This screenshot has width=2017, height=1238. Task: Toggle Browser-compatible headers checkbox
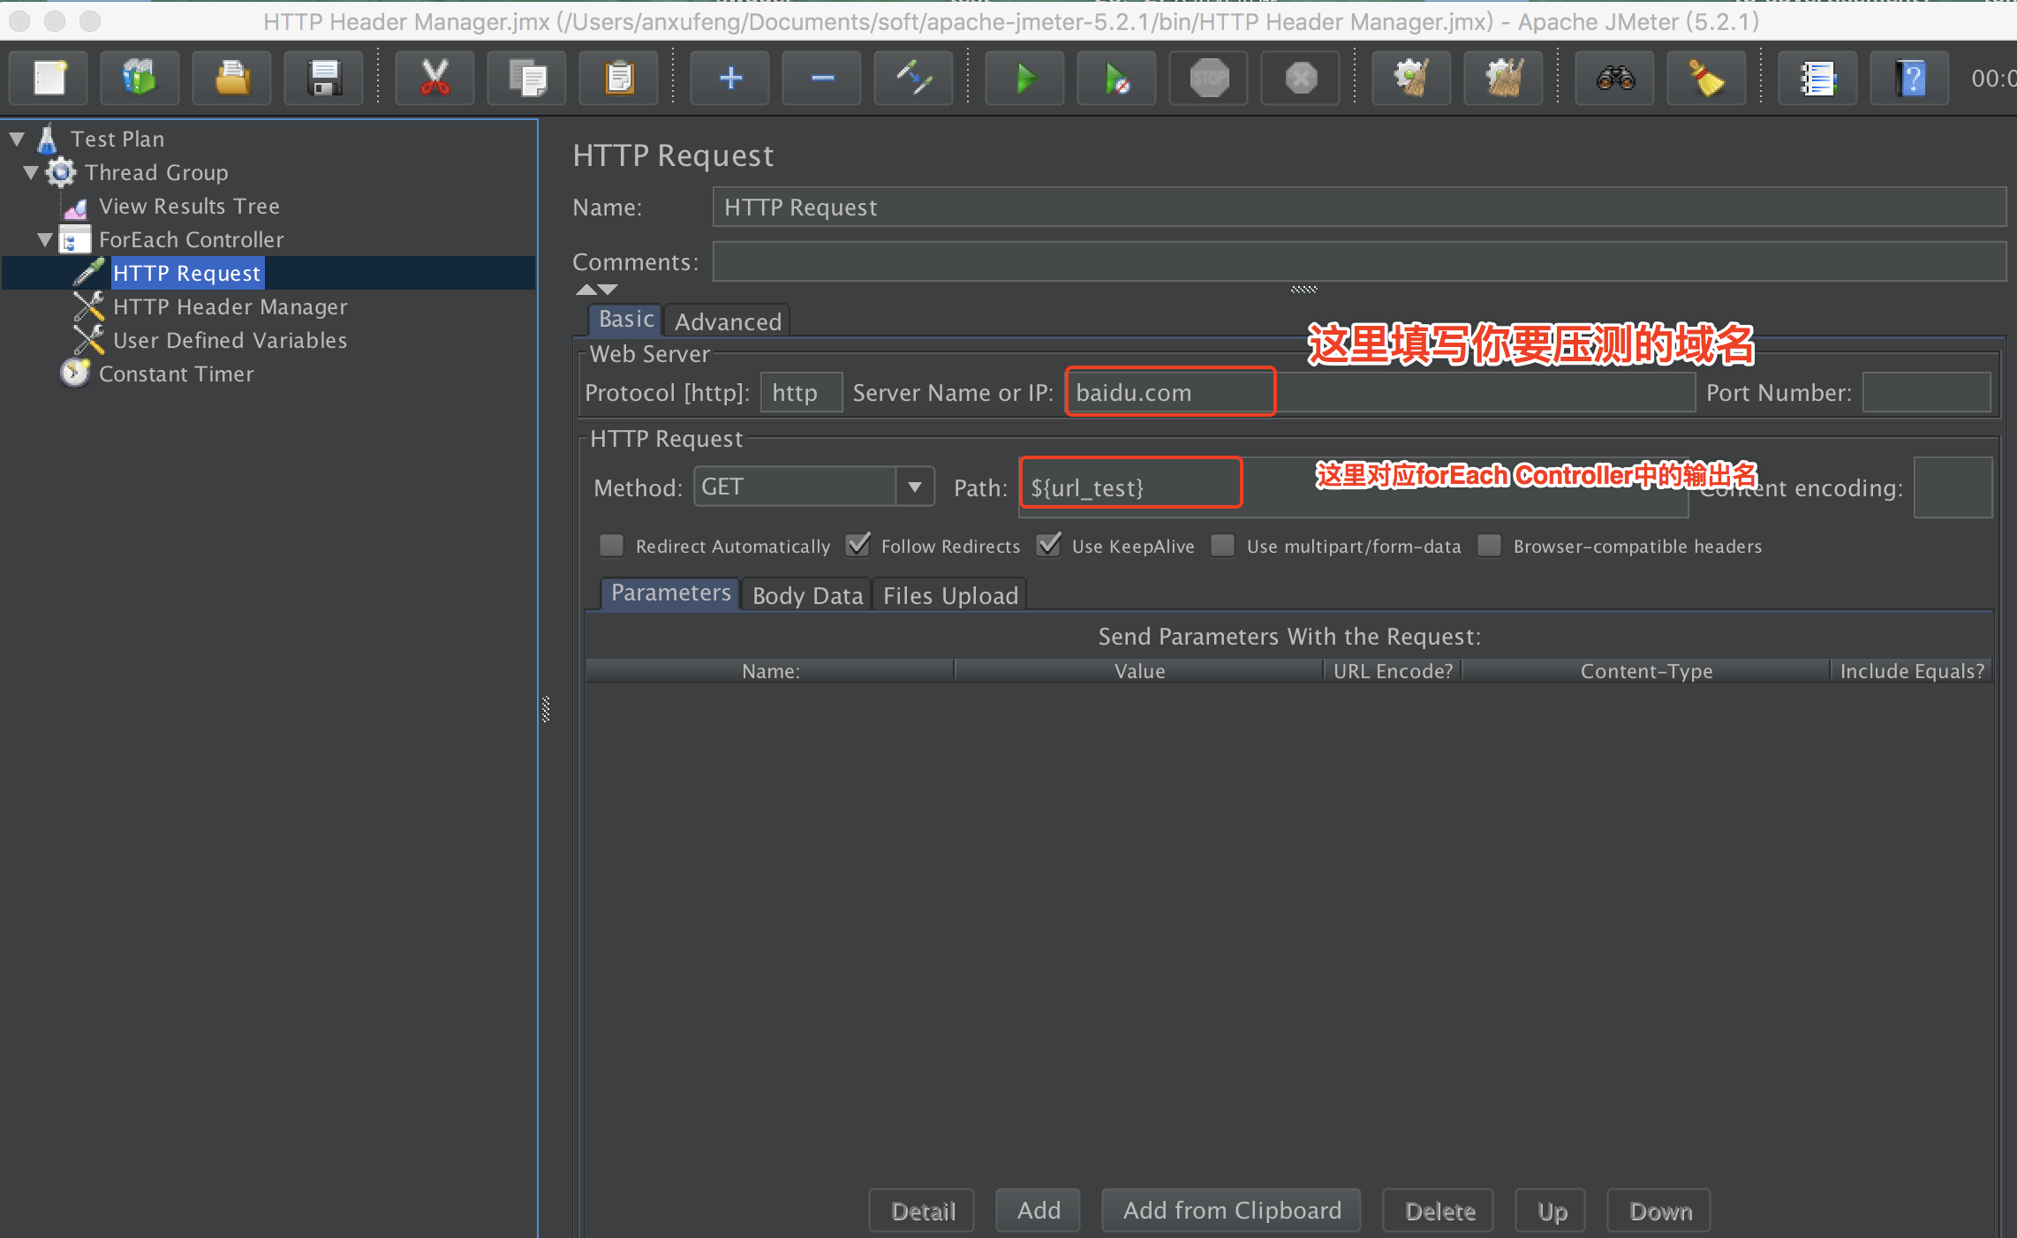(x=1489, y=546)
